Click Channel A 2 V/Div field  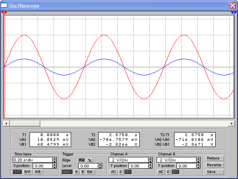(129, 160)
